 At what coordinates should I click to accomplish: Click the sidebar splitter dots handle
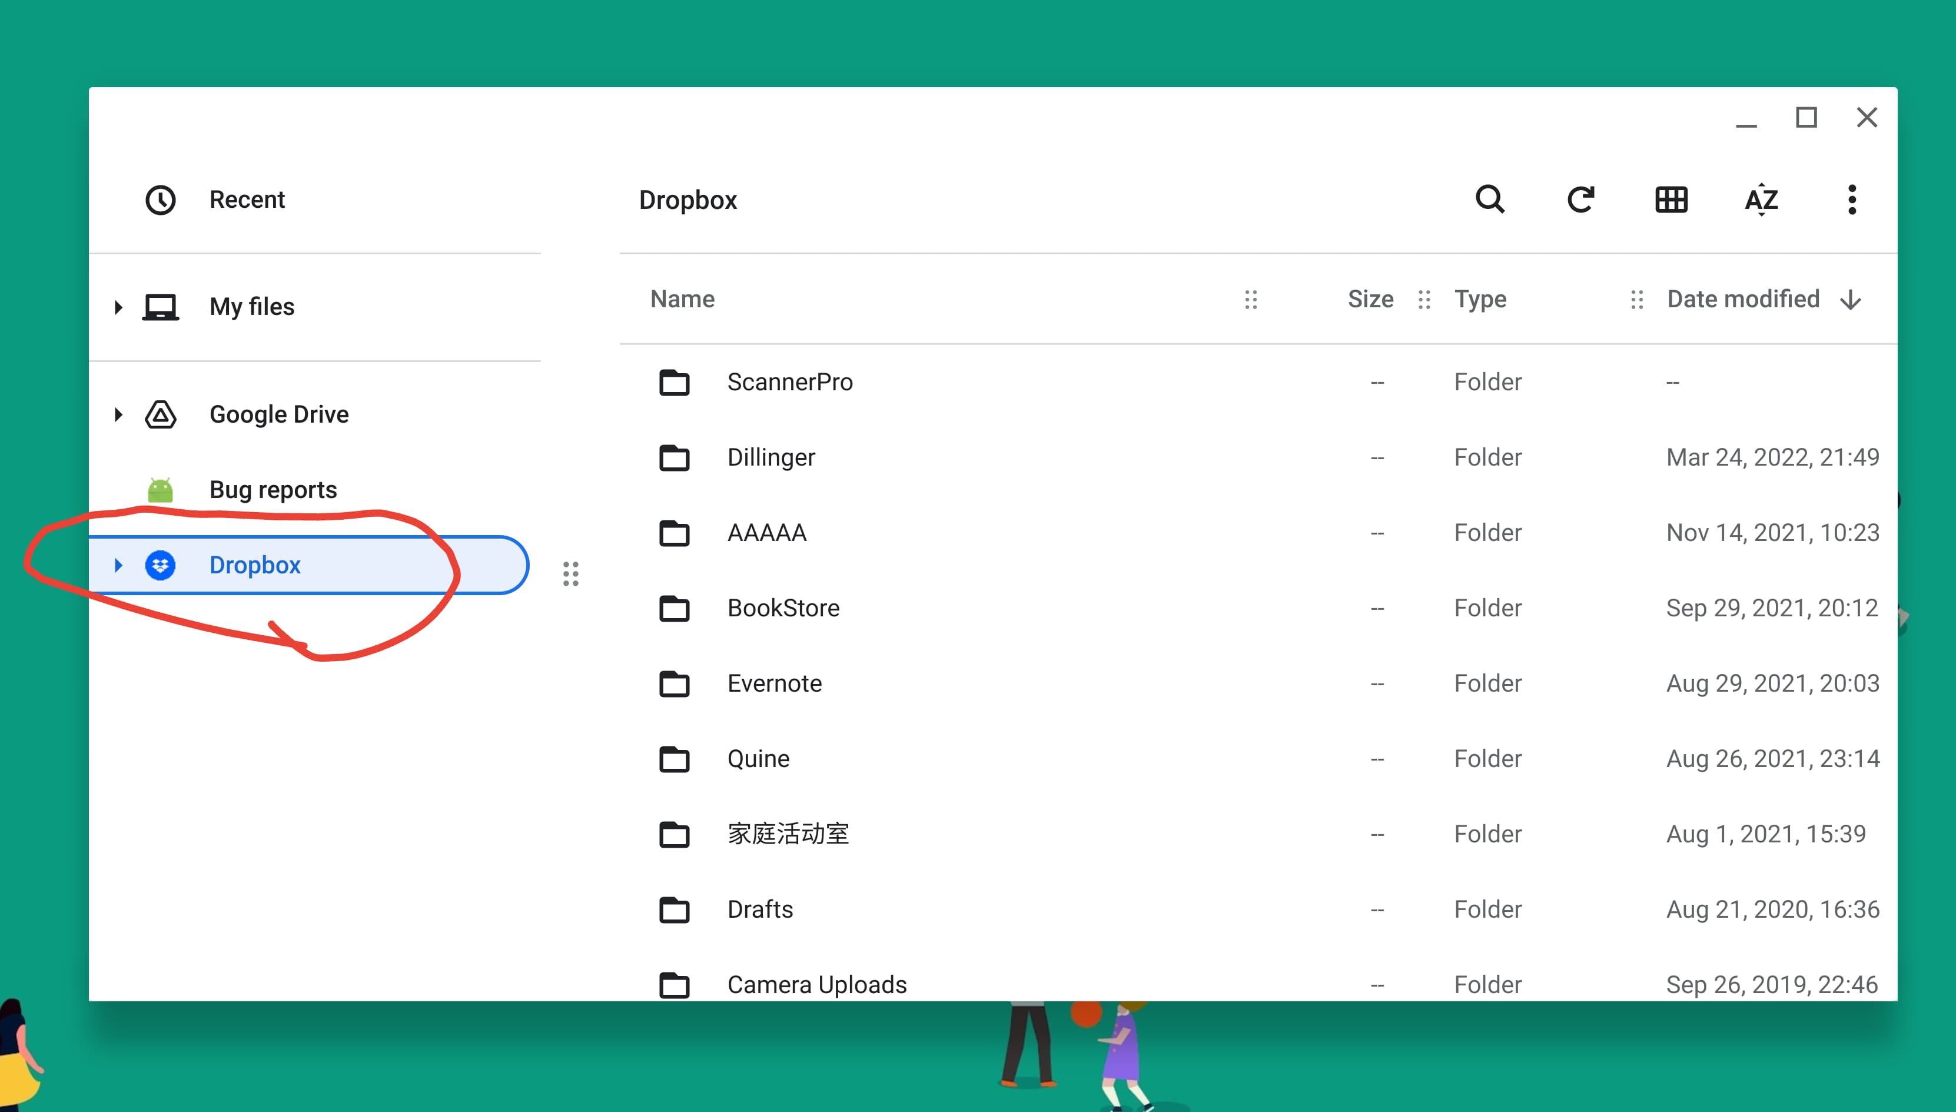570,573
